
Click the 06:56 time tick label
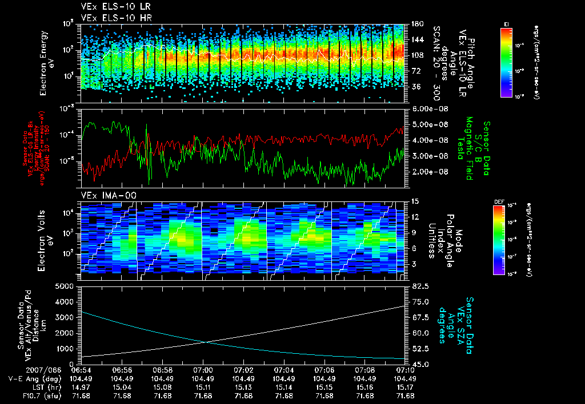coord(122,370)
